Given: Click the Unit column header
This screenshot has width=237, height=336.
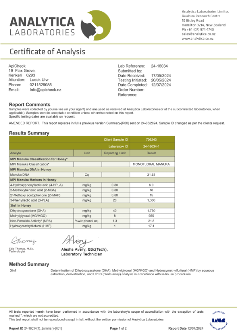Looking at the screenshot, I should point(87,153).
